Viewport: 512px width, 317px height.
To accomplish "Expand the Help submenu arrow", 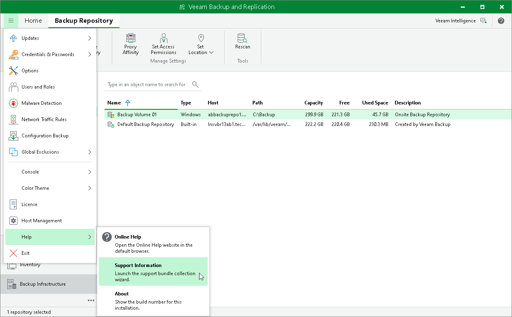I will tap(89, 237).
